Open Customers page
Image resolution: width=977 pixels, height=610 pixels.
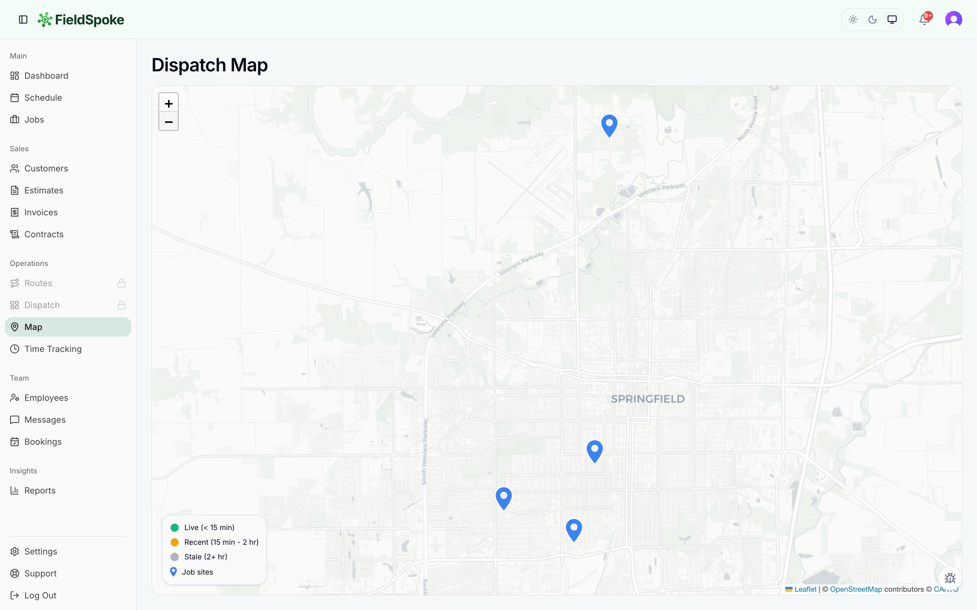68,168
